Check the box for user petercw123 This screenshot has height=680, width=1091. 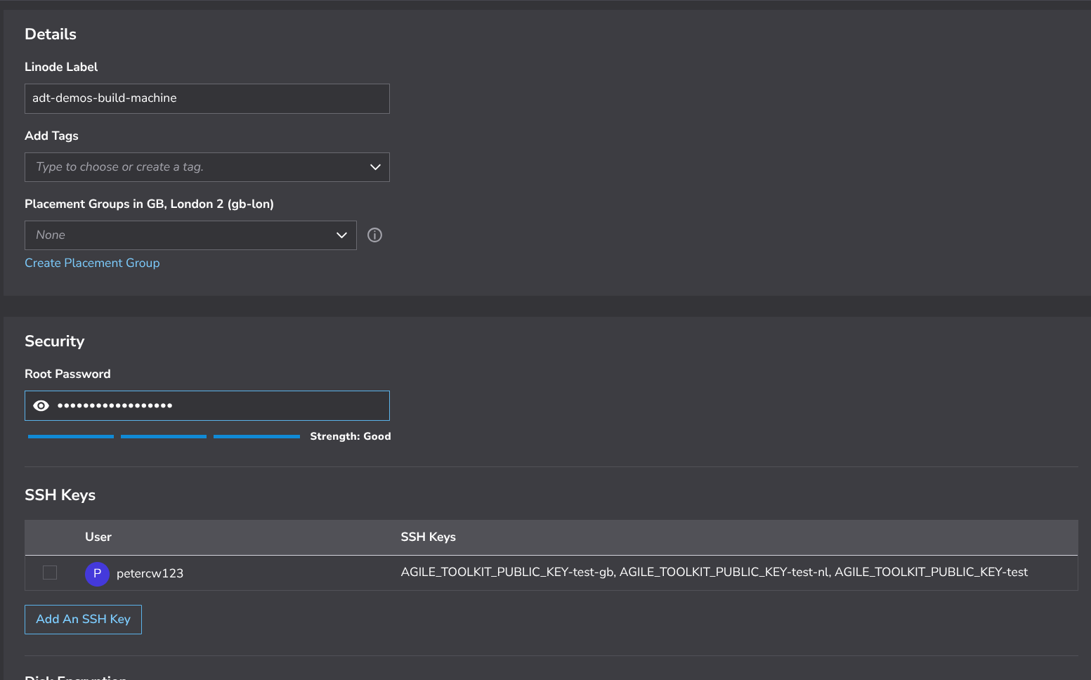pyautogui.click(x=50, y=573)
